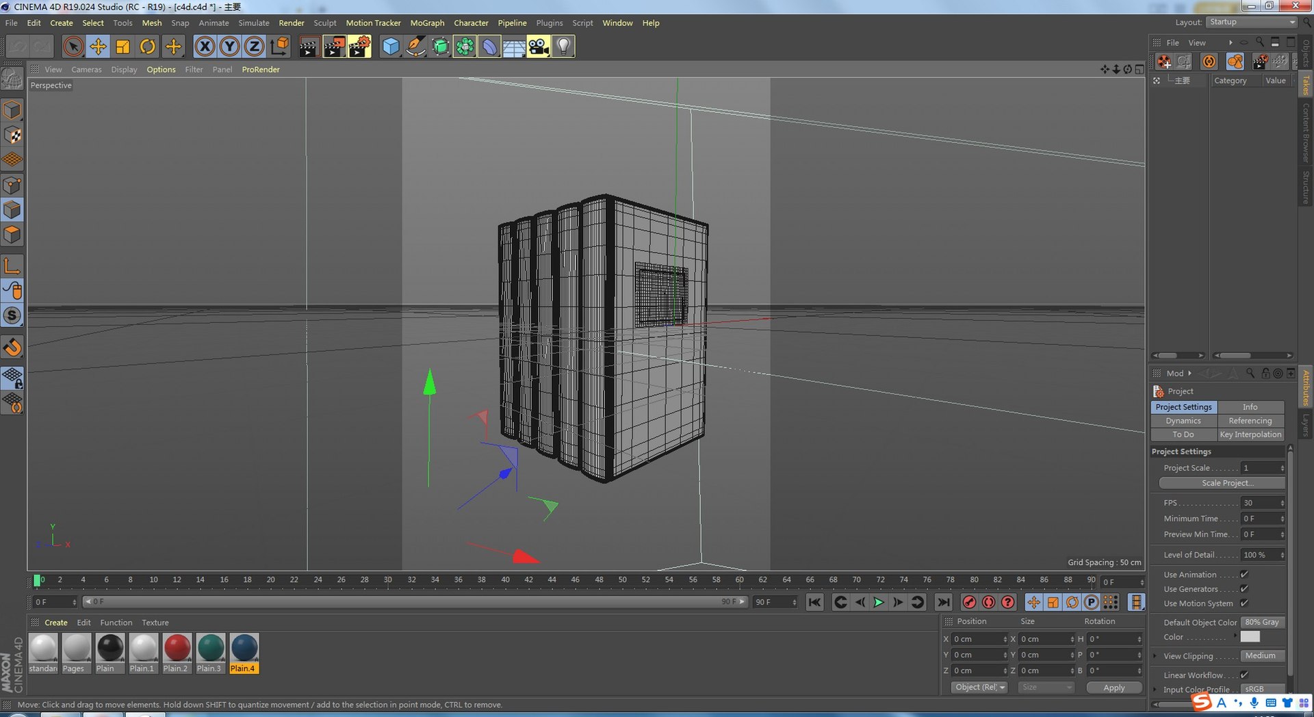1314x717 pixels.
Task: Switch the coordinate system icon
Action: tap(279, 47)
